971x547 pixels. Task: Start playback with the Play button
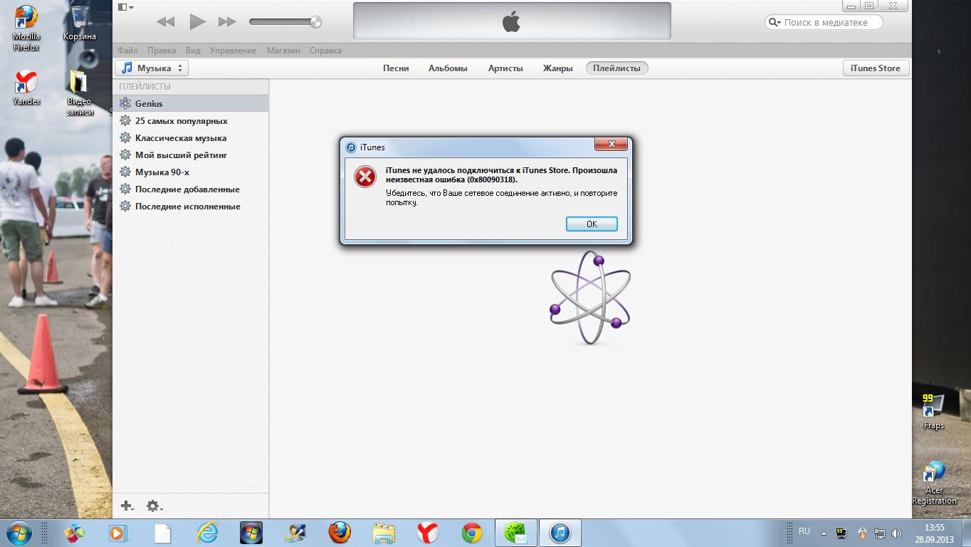pyautogui.click(x=197, y=22)
